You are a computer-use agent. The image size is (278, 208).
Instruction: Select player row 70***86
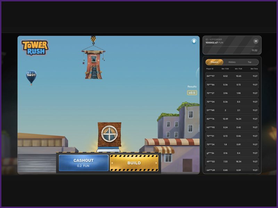point(232,85)
